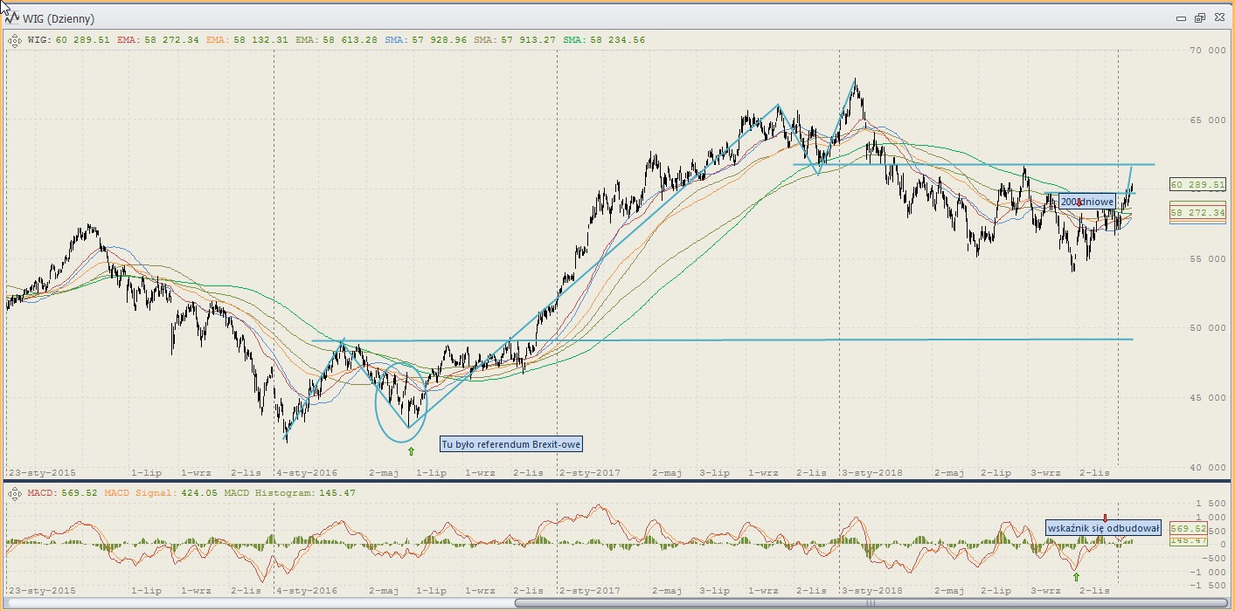Click the '200 dniowe' annotation label
1235x611 pixels.
pos(1086,202)
